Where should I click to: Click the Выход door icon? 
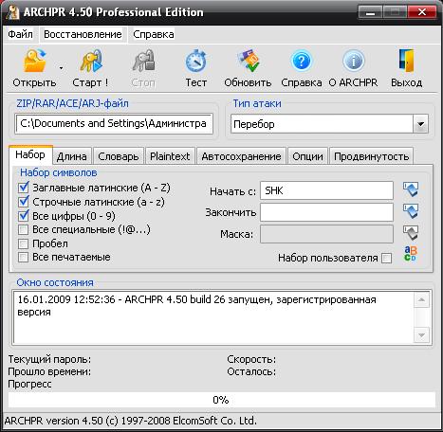(x=406, y=61)
